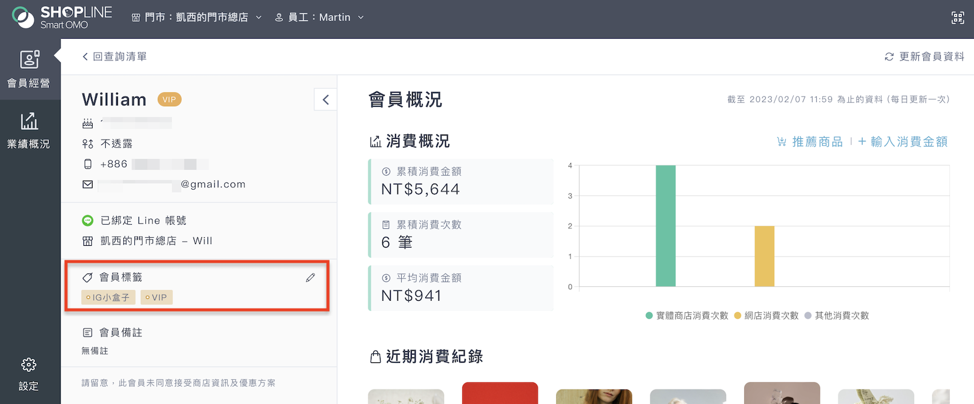Click the 平均消費金額 NT$941 card
The image size is (974, 404).
click(x=461, y=288)
